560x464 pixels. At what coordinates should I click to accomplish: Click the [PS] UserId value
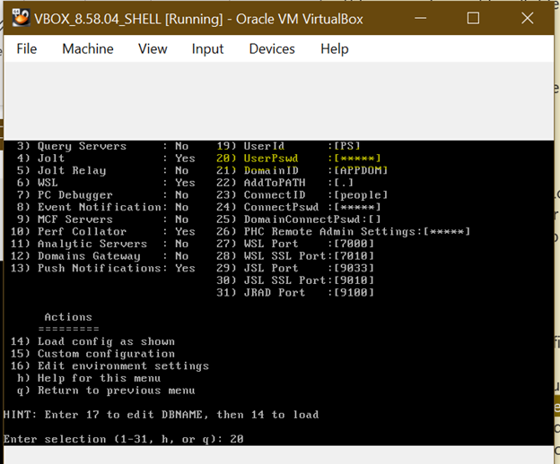[346, 146]
